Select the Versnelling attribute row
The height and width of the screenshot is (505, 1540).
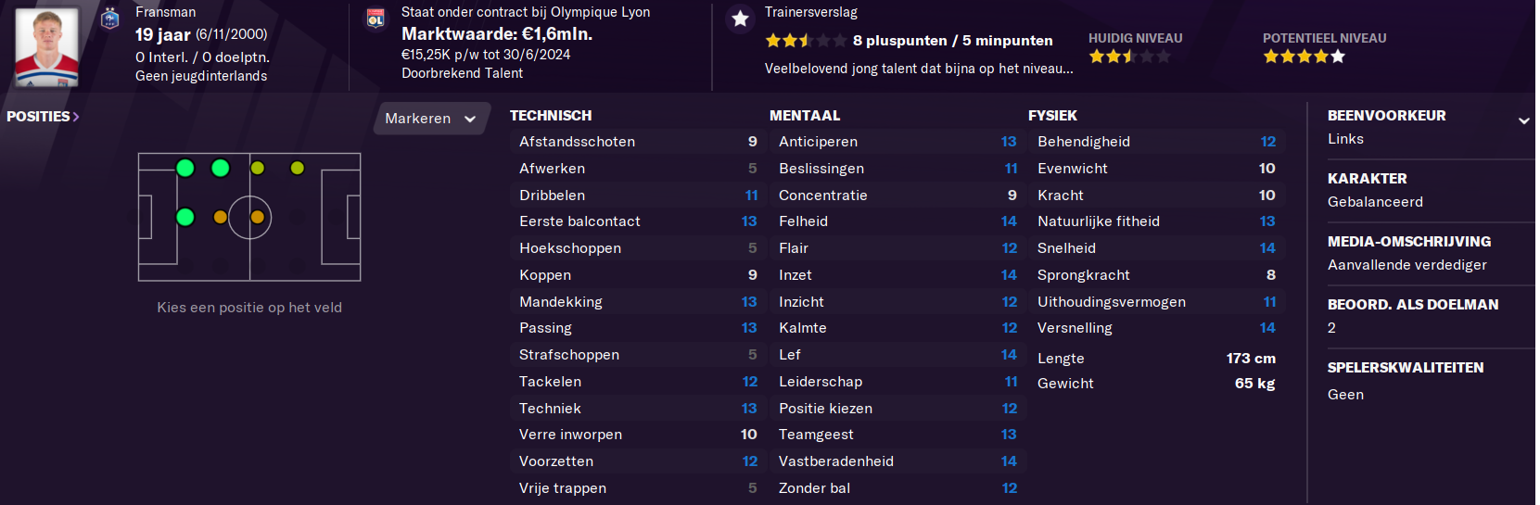1157,328
